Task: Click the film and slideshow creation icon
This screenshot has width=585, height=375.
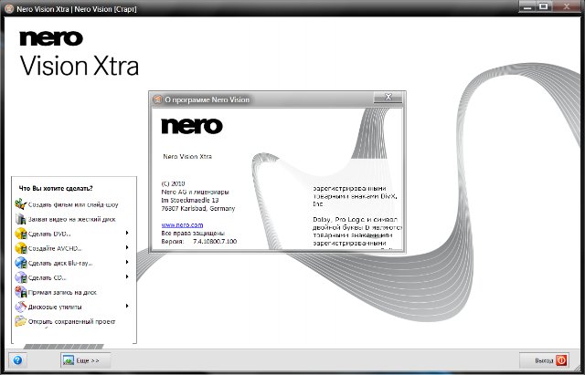Action: click(20, 204)
